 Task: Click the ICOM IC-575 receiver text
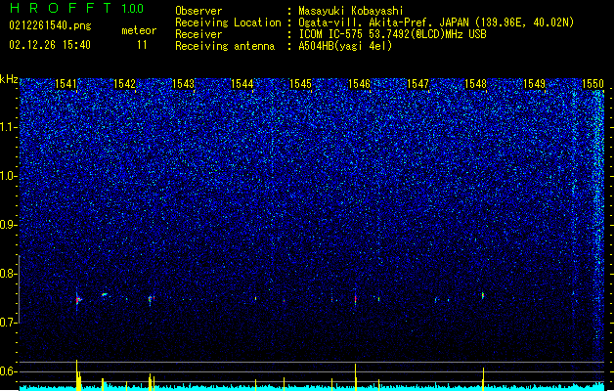[392, 34]
